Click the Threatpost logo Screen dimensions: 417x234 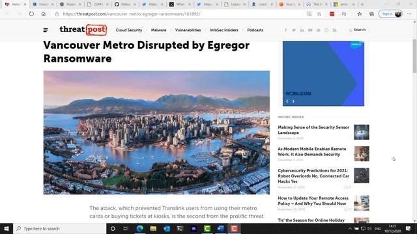click(83, 30)
